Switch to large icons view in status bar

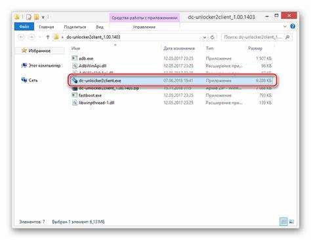pos(291,222)
